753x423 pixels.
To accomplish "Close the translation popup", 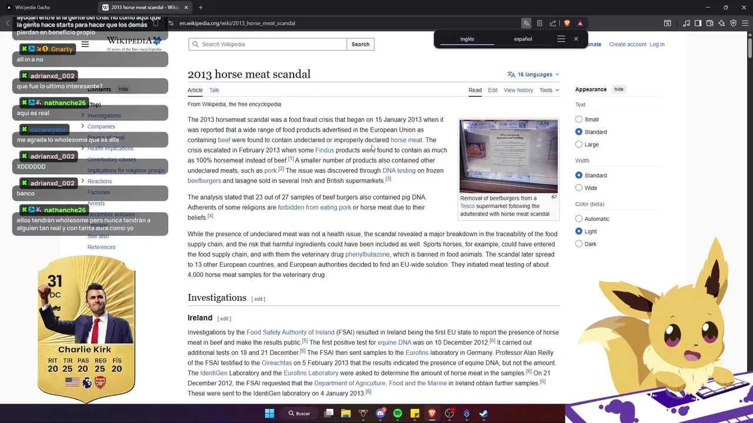I will [576, 39].
